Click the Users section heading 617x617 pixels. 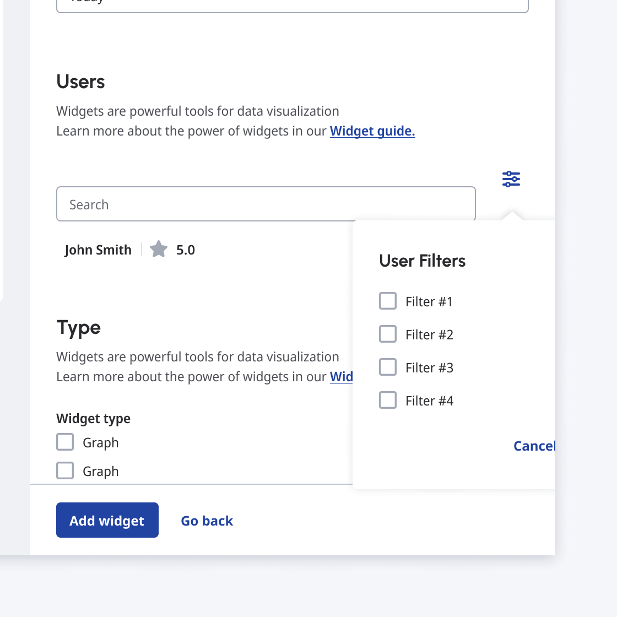[80, 82]
